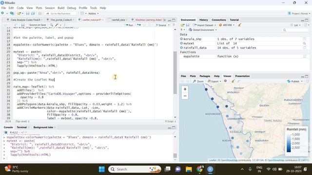Screen dimensions: 312x175
Task: Click the workspace panes grid icon
Action: pos(82,14)
